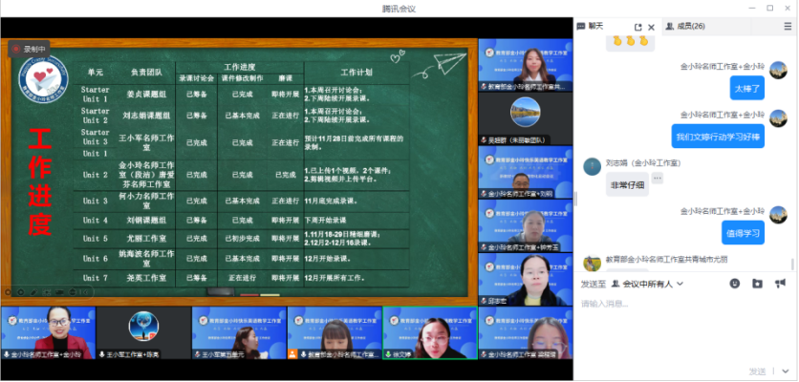Click muted mic icon on 邱志宏 tile
Viewport: 799px width, 382px height.
(x=484, y=301)
